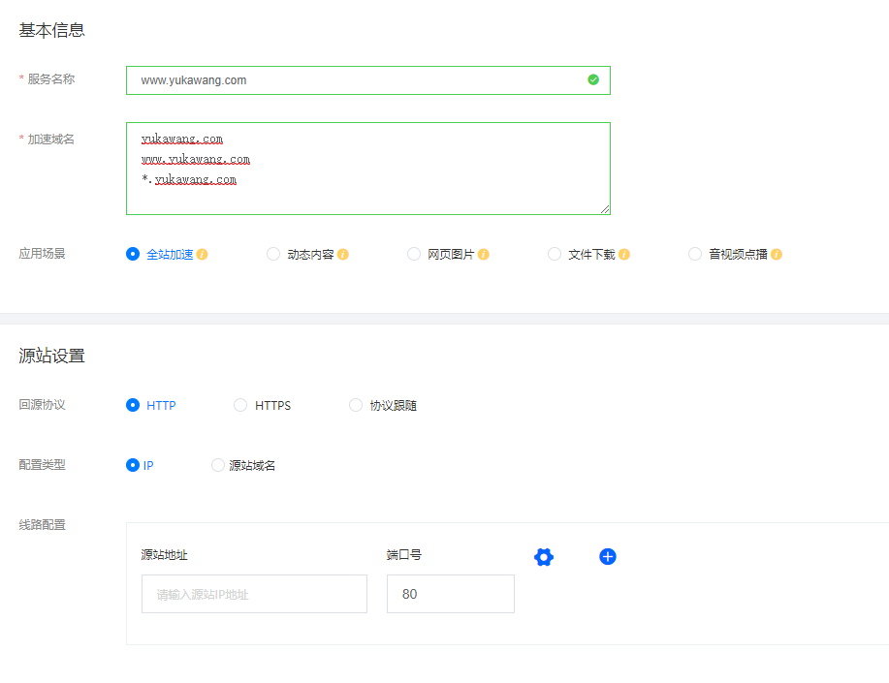This screenshot has width=889, height=683.
Task: Click the 源站地址 IP address input field
Action: (254, 594)
